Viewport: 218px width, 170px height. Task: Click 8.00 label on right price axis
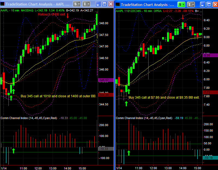tap(207, 79)
